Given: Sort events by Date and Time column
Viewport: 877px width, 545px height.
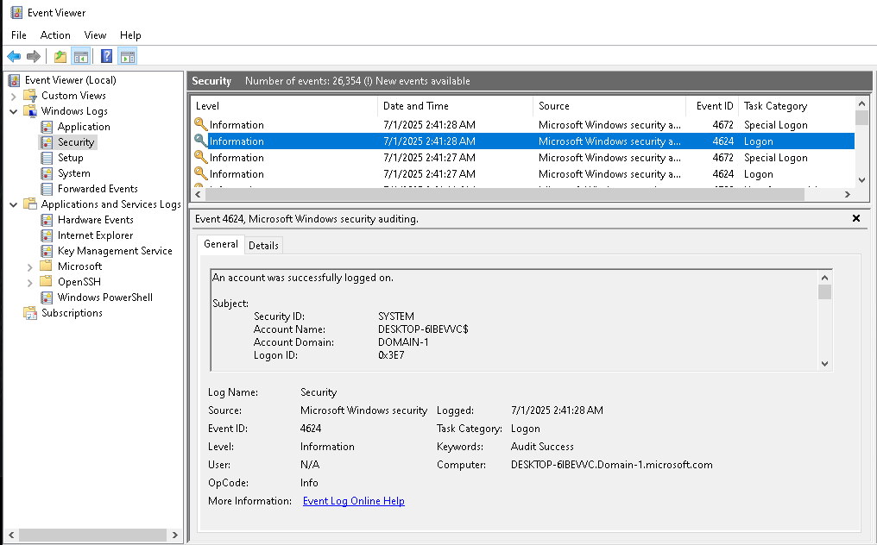Looking at the screenshot, I should [x=455, y=106].
